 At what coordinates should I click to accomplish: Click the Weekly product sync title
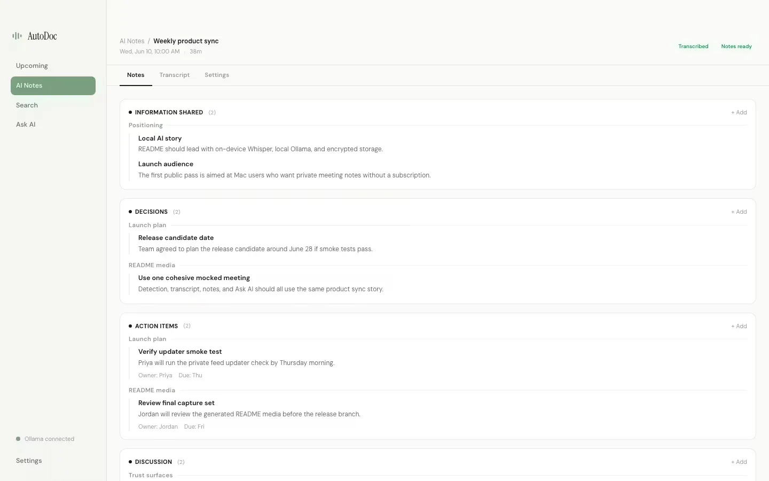(x=186, y=41)
